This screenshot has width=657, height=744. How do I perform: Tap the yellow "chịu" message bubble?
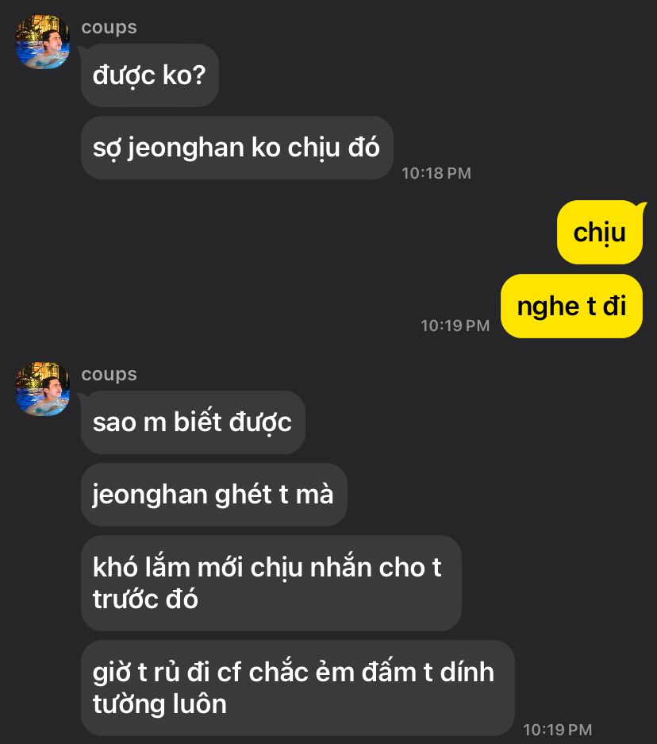tap(600, 233)
